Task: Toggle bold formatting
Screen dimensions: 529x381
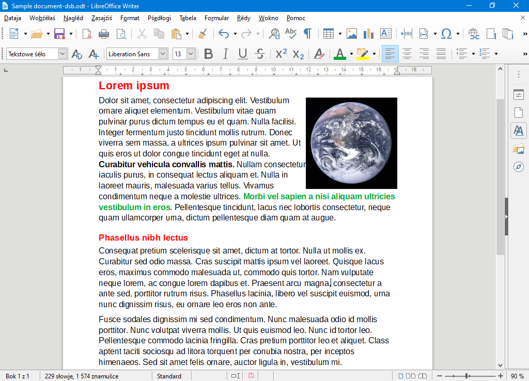Action: (x=208, y=54)
